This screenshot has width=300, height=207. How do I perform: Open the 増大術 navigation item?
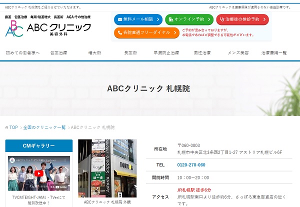click(95, 52)
